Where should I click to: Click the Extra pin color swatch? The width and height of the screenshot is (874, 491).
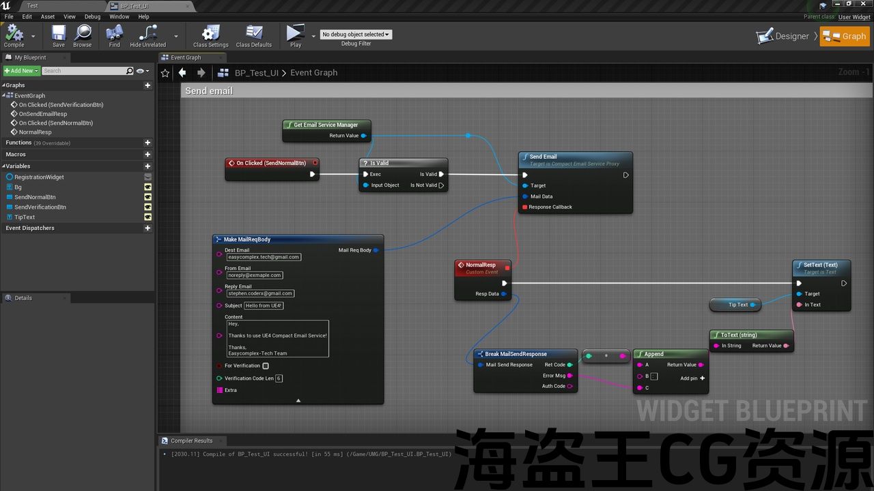click(219, 390)
